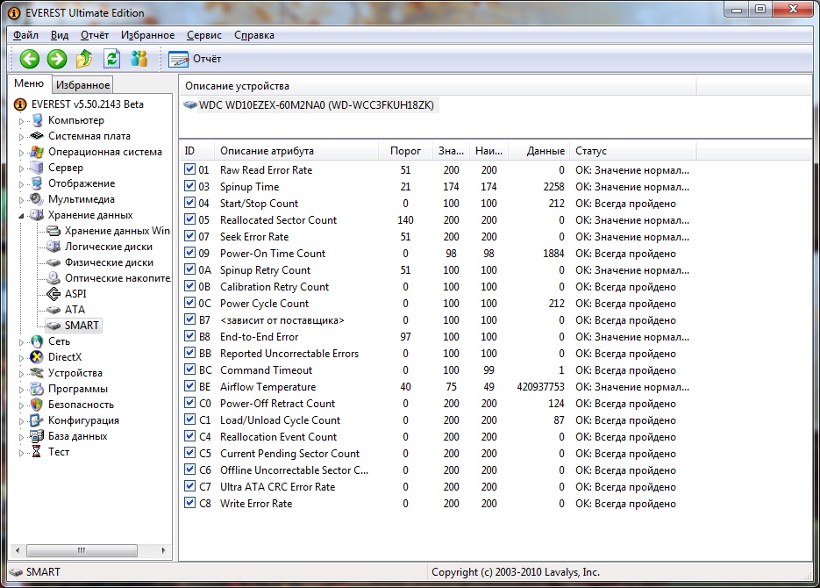Expand the Устройства tree node

pyautogui.click(x=21, y=374)
